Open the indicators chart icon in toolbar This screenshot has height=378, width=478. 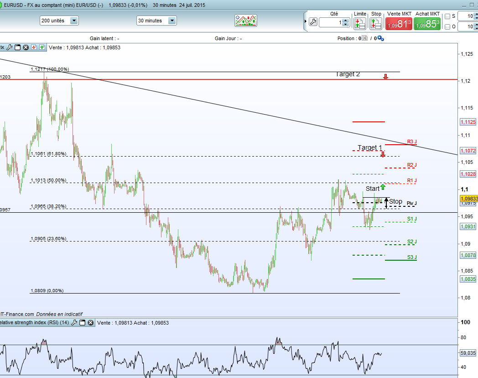[246, 21]
